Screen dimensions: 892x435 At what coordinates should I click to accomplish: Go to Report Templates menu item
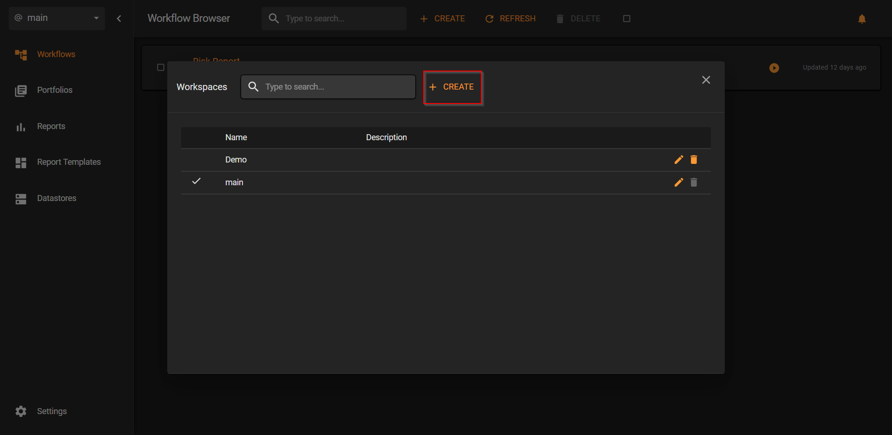(x=69, y=162)
